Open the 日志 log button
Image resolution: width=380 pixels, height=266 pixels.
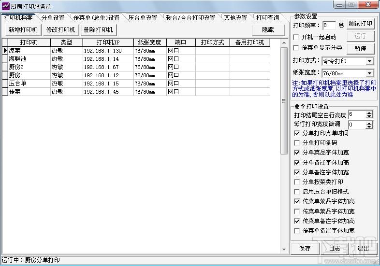pos(335,249)
